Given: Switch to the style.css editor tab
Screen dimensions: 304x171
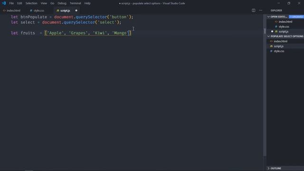Looking at the screenshot, I should point(39,10).
